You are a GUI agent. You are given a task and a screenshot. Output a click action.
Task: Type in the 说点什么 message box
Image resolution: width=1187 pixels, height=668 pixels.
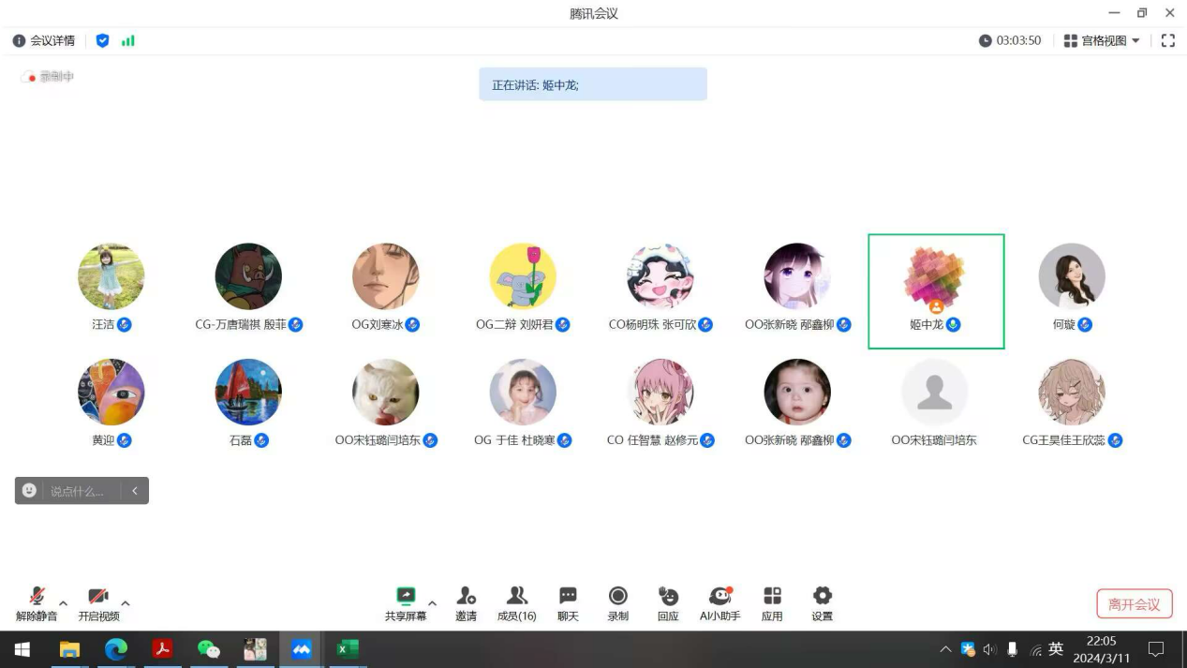82,491
